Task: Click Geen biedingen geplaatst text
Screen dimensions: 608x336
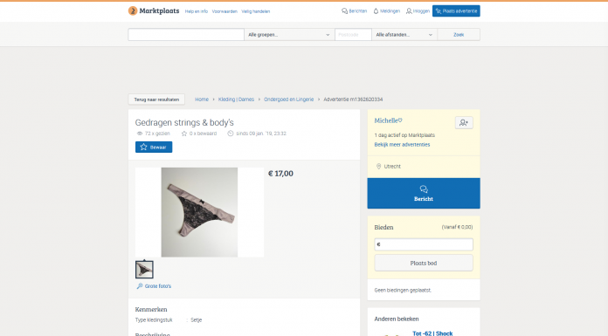Action: [x=403, y=290]
